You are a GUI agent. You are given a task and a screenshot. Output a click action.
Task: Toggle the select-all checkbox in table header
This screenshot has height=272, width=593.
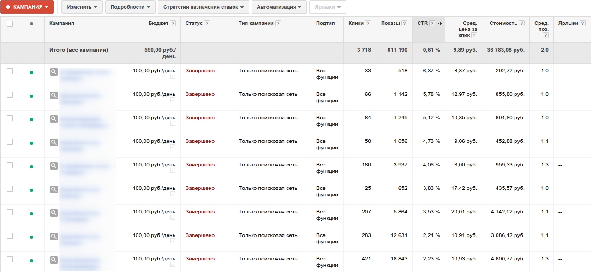10,24
